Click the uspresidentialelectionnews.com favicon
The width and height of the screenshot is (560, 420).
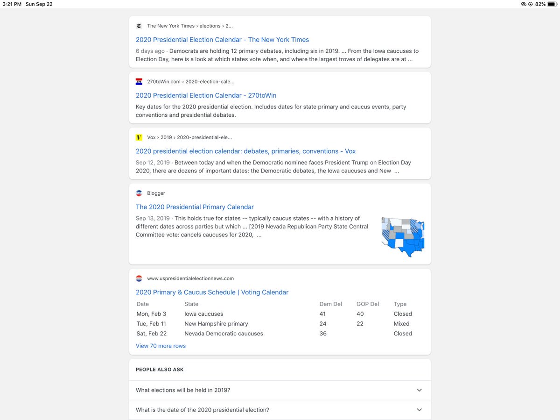click(139, 278)
